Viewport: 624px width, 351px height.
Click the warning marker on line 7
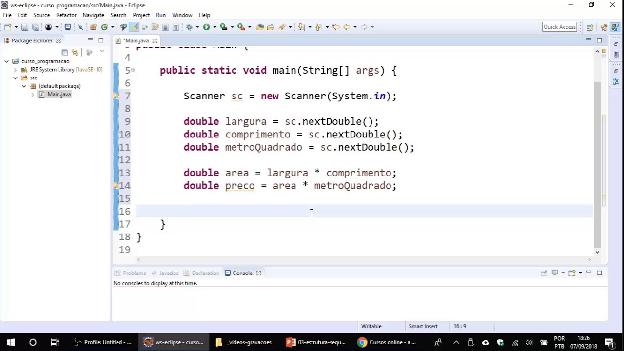116,96
